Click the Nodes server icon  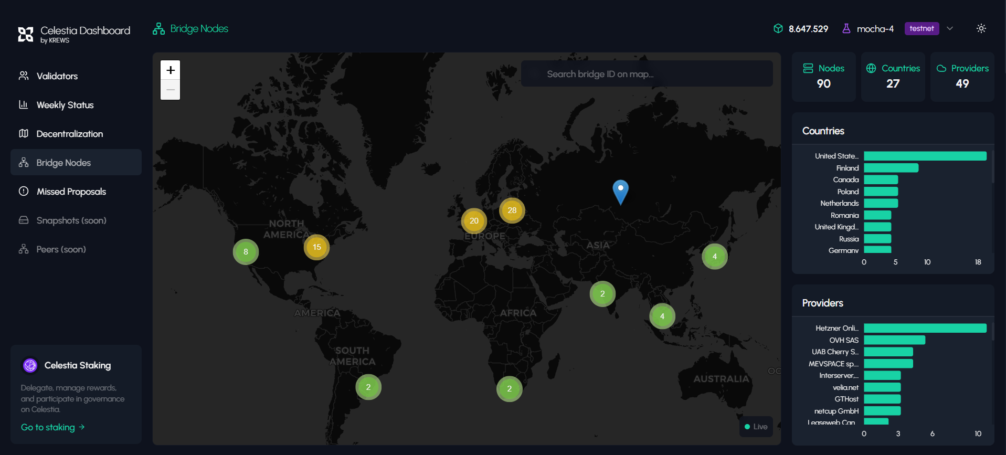pos(808,68)
